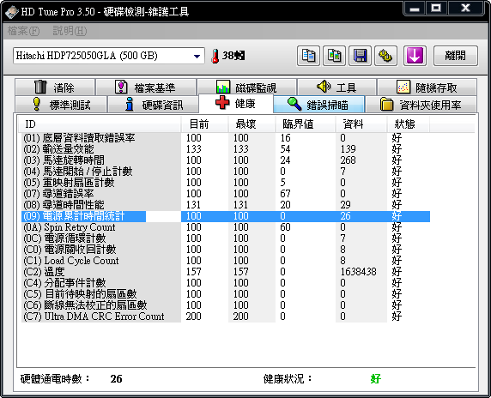
Task: Select the (05) 重映射扇區計數 row
Action: (x=226, y=183)
